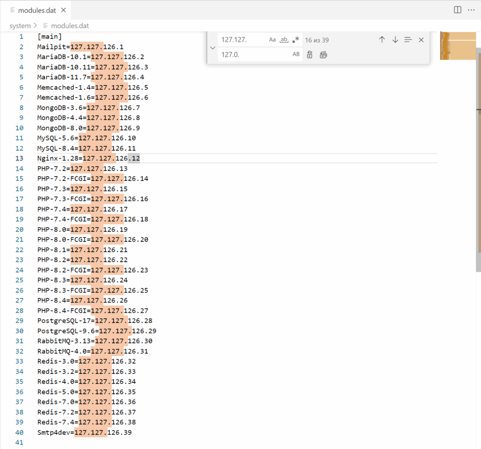Click the Replace All icon

click(323, 55)
